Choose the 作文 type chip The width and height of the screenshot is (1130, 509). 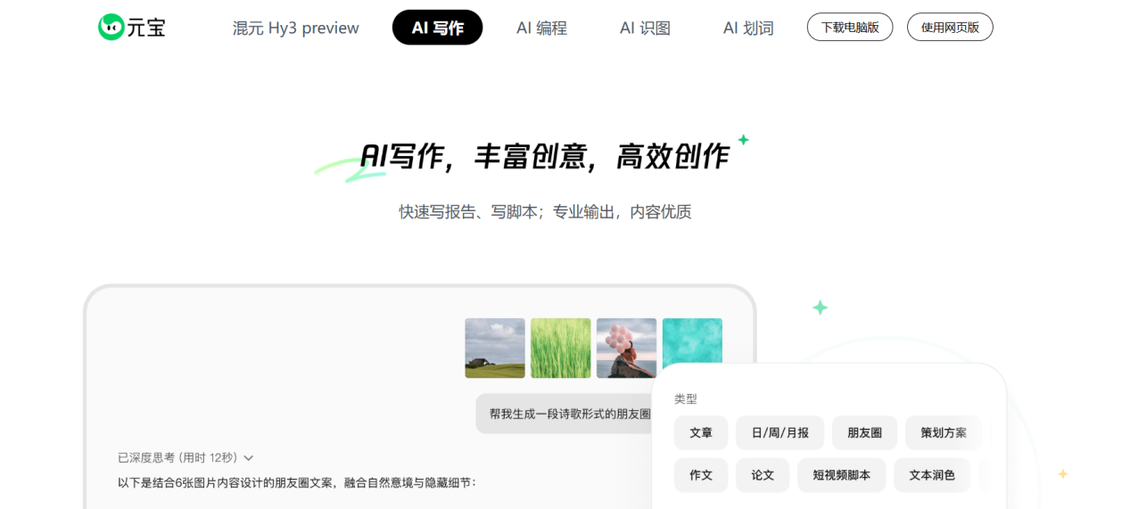(x=701, y=475)
